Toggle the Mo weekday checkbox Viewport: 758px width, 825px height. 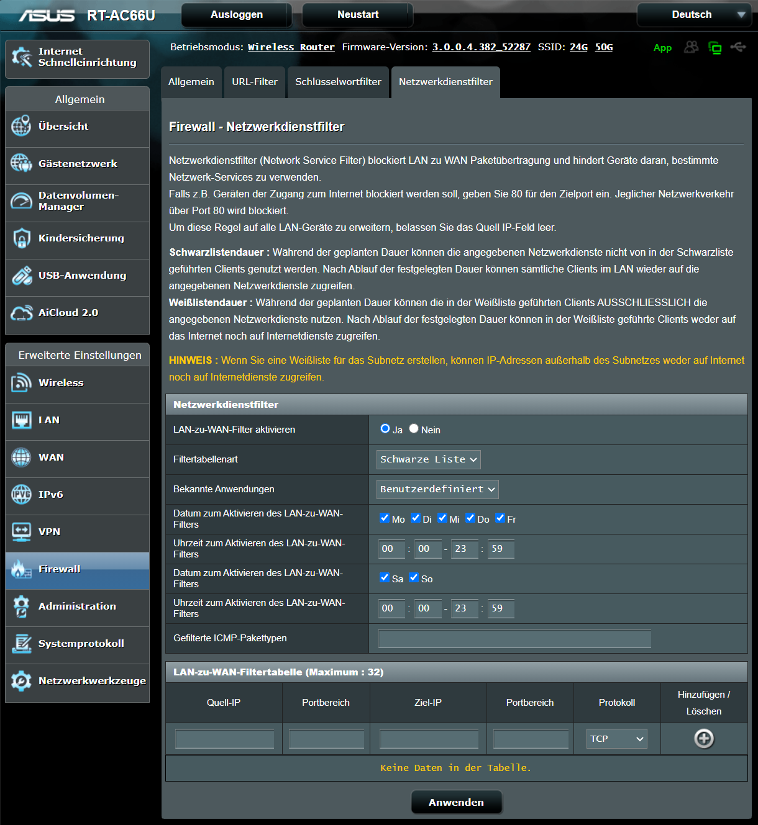coord(385,518)
